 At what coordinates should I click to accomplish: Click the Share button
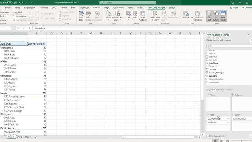coord(234,7)
